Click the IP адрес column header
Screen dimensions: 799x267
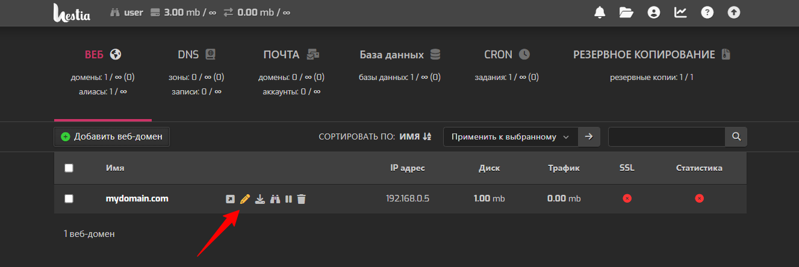click(408, 168)
